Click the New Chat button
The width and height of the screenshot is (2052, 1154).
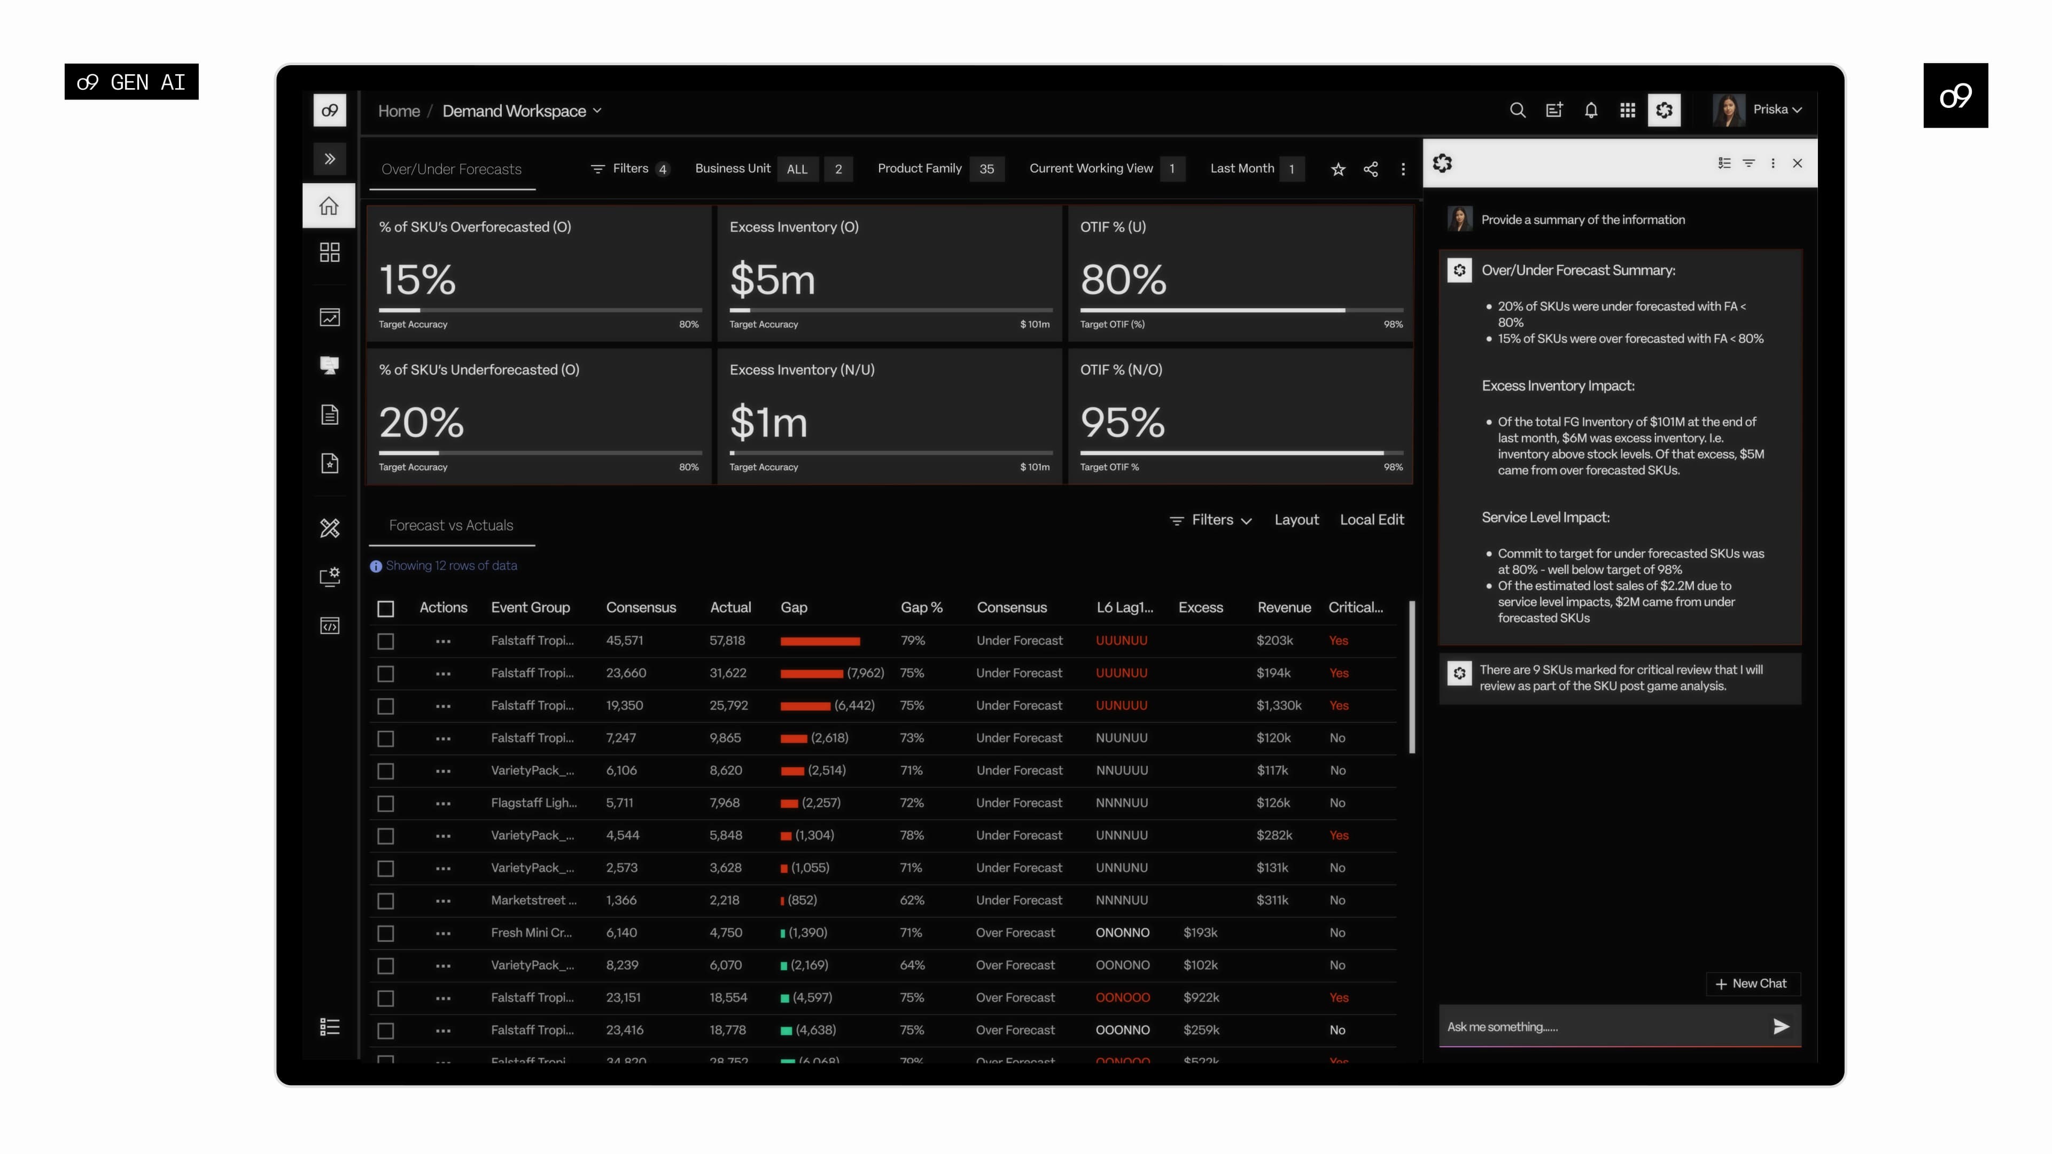(1751, 984)
